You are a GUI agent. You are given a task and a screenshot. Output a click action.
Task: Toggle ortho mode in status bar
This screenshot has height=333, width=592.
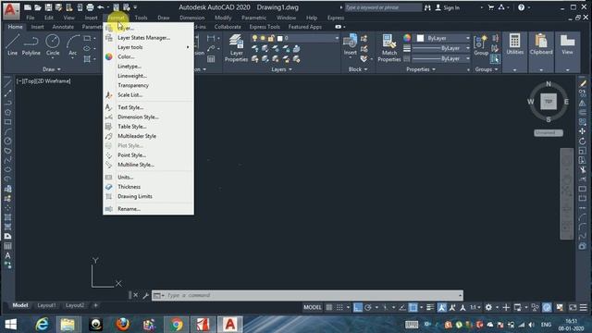click(358, 307)
